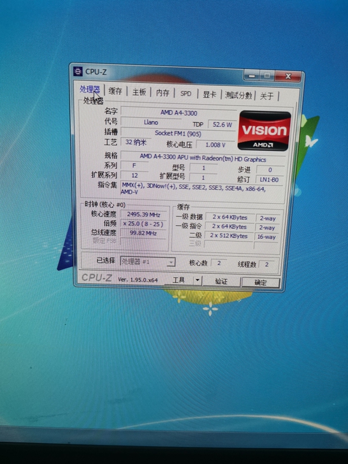Switch to the 显卡 graphics tab
The image size is (348, 464).
210,95
